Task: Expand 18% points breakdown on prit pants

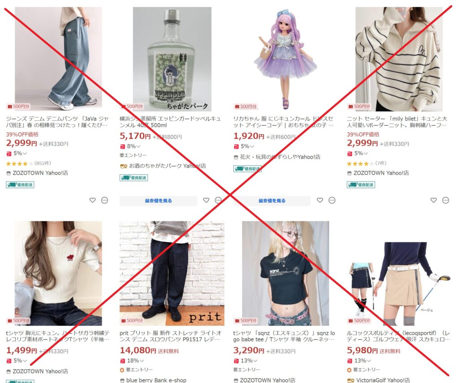Action: click(x=132, y=361)
